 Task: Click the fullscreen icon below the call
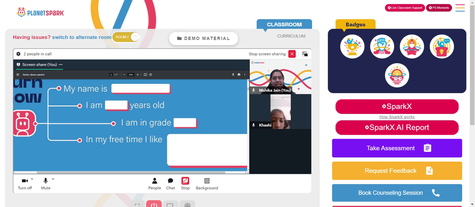click(137, 204)
